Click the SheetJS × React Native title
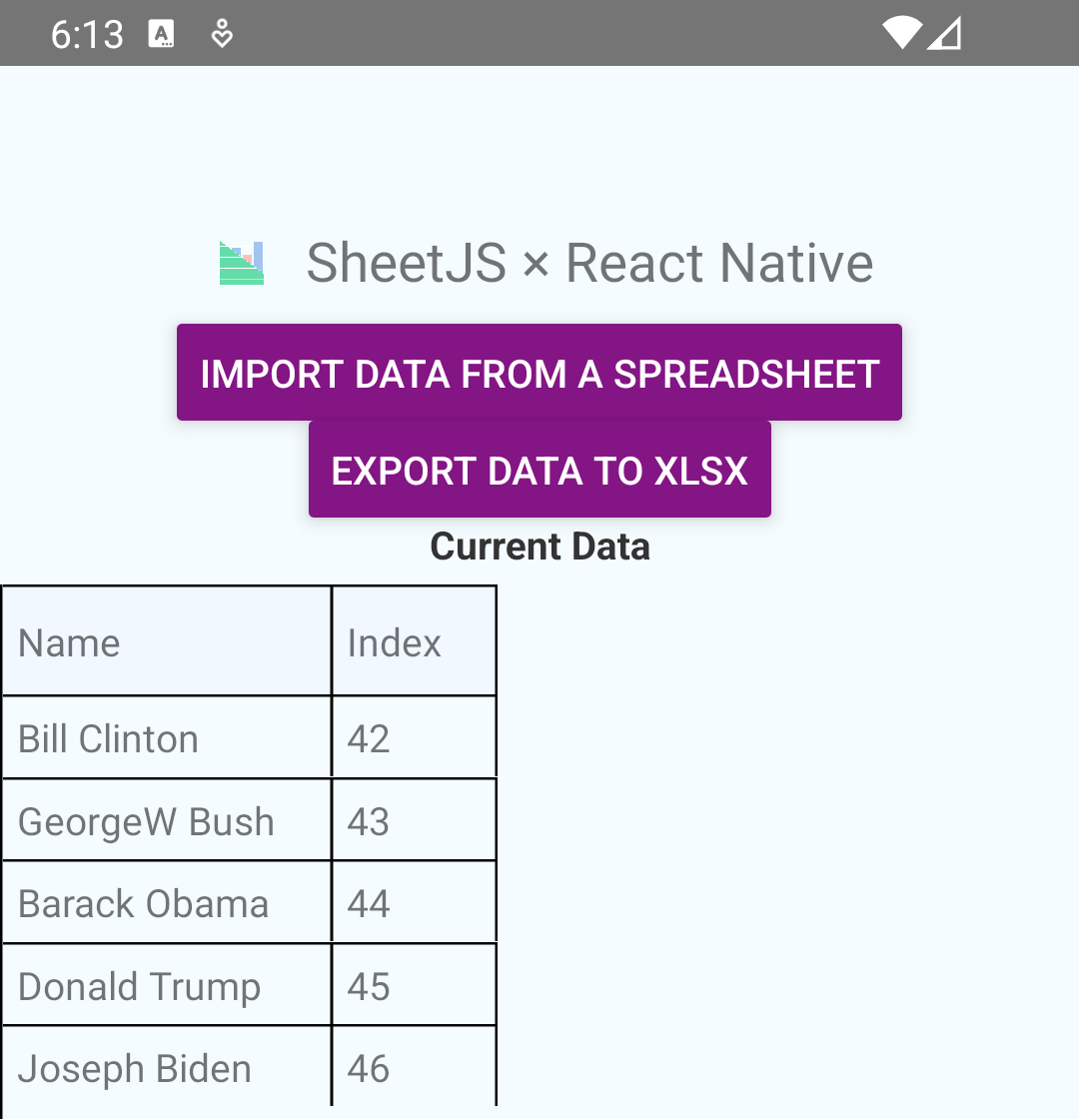The height and width of the screenshot is (1119, 1079). (590, 263)
